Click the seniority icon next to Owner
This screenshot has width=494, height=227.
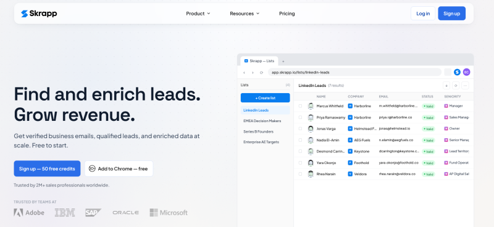coord(446,128)
